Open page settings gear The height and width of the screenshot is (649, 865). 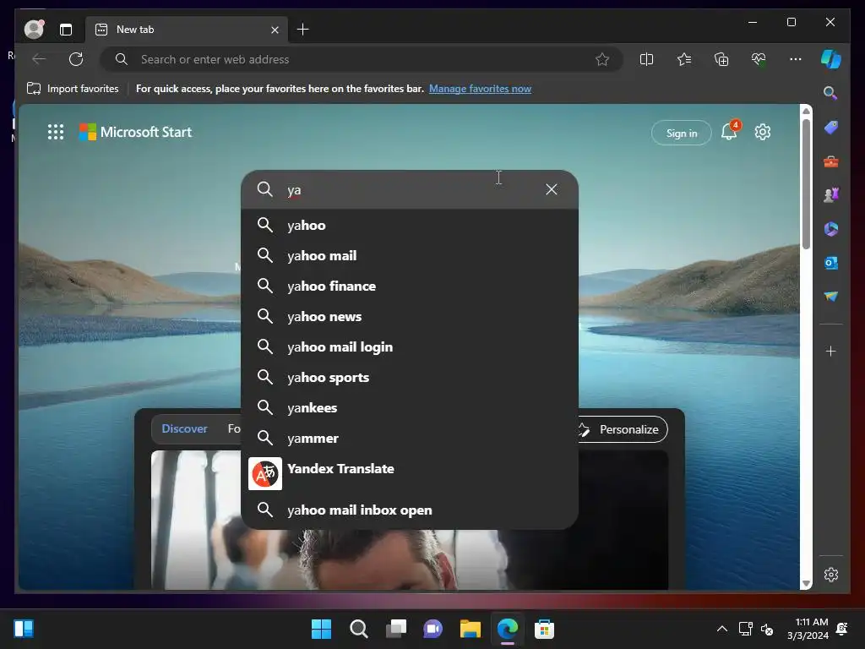(x=763, y=132)
